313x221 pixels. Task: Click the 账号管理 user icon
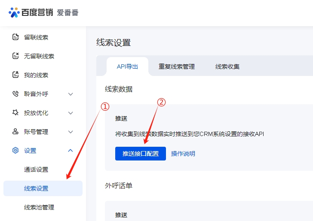click(x=15, y=132)
